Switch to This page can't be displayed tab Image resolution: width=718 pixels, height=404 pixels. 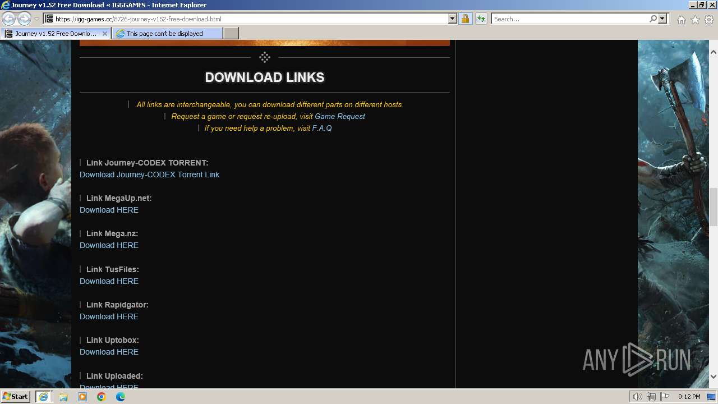tap(167, 34)
